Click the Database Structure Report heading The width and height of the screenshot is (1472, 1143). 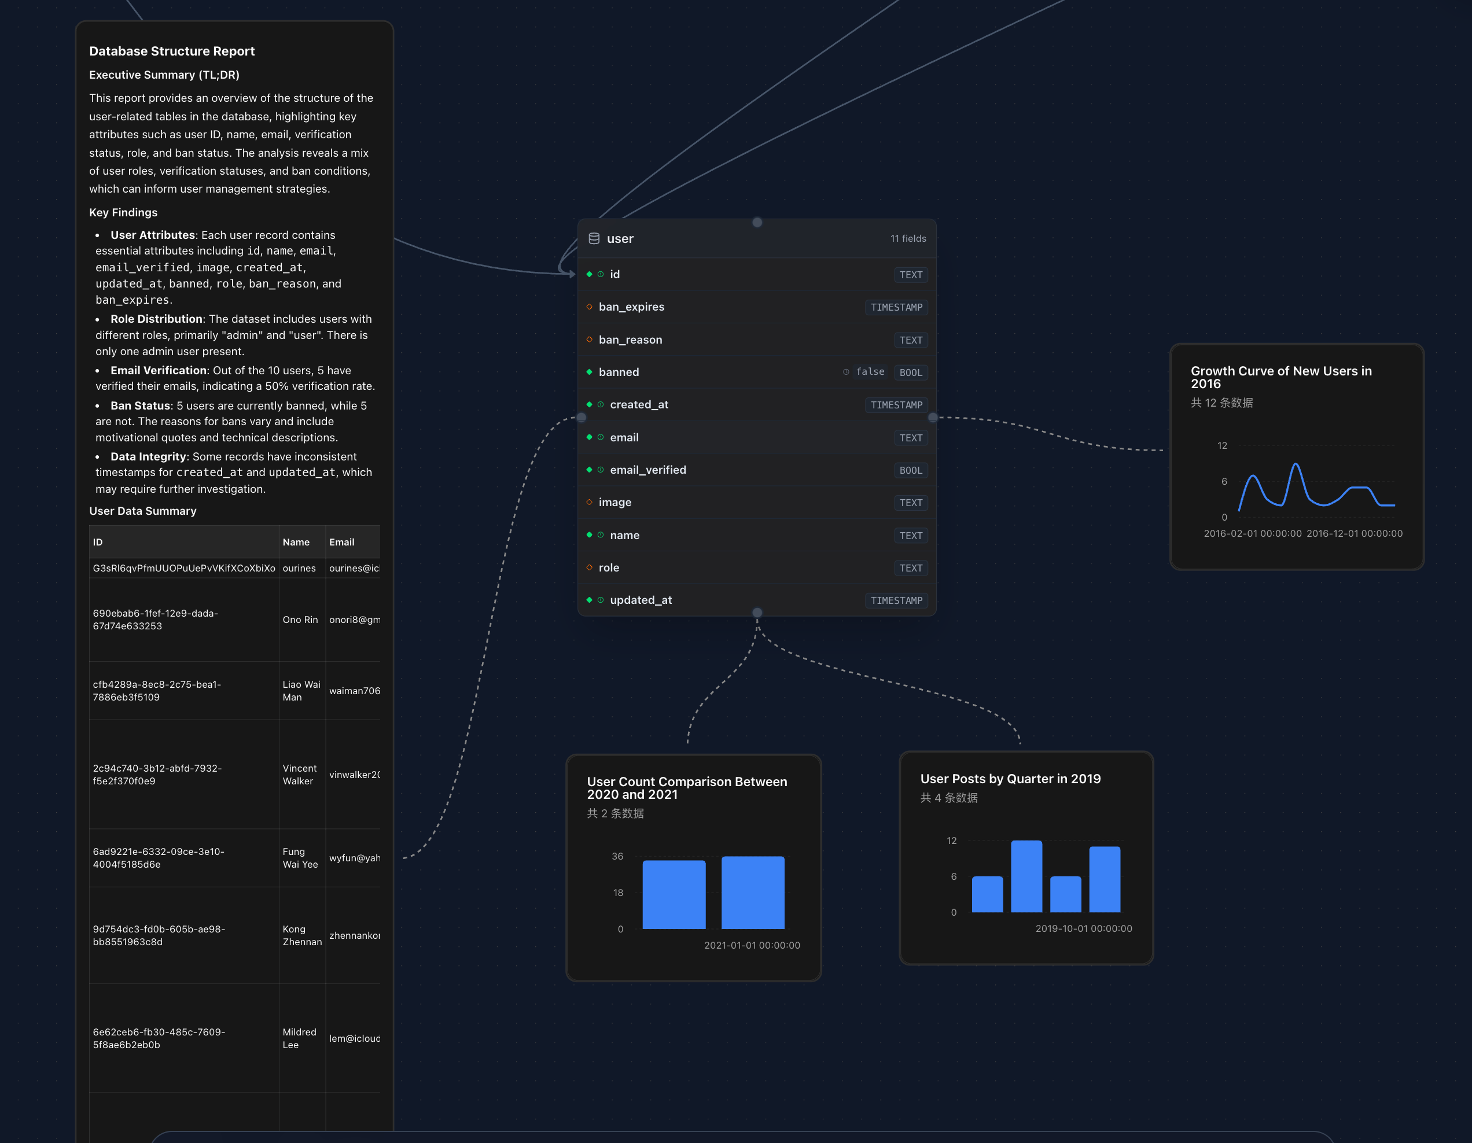pos(172,51)
